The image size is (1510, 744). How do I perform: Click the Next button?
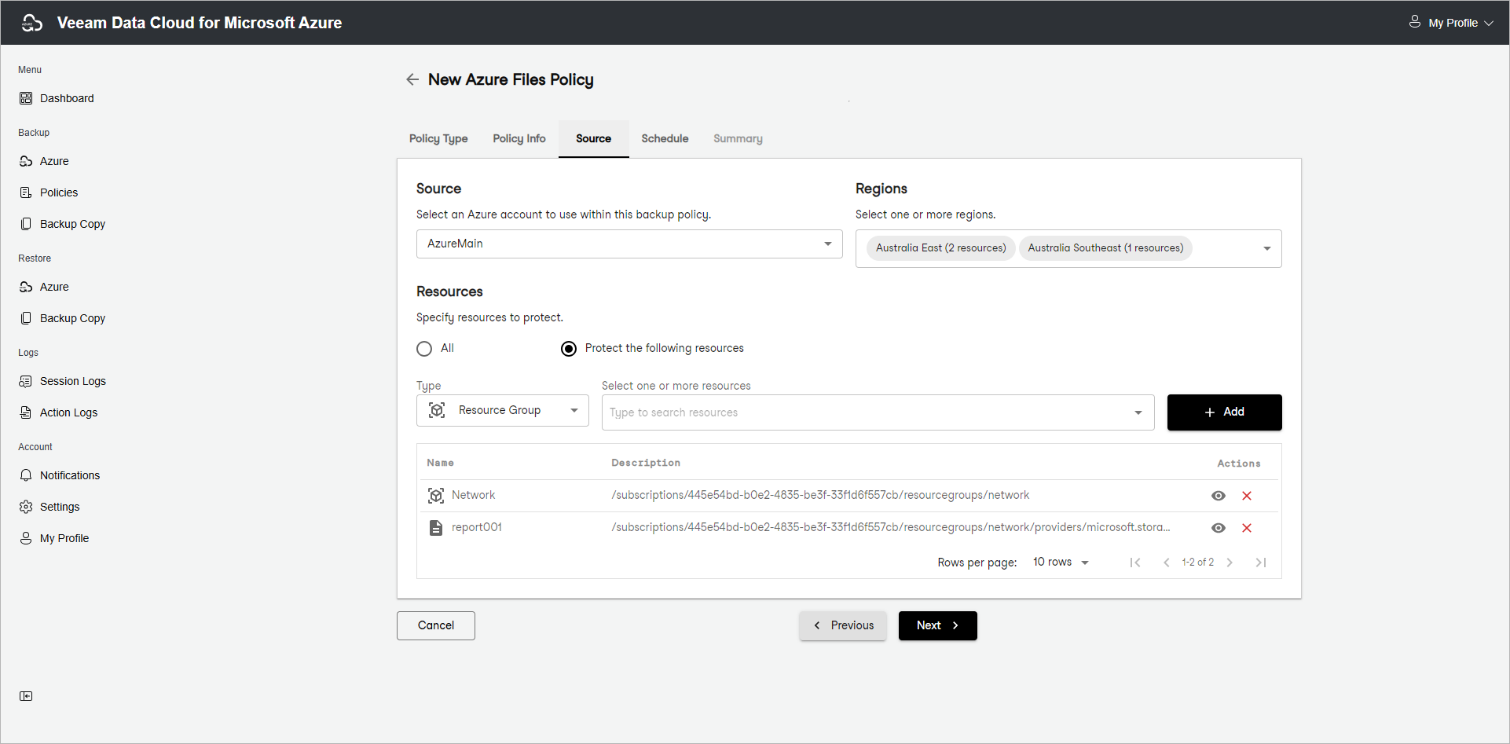[938, 626]
